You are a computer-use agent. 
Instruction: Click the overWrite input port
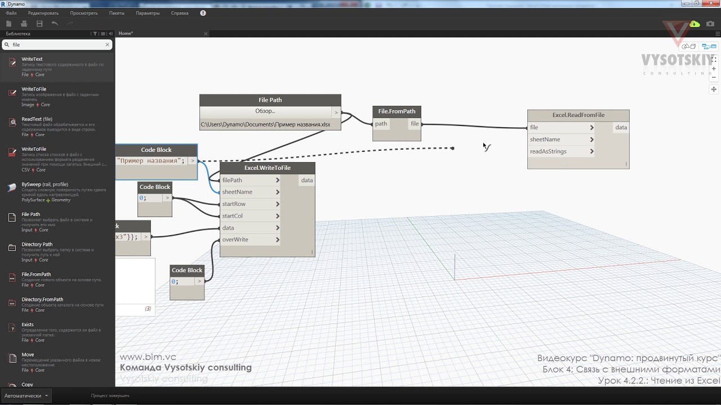250,240
